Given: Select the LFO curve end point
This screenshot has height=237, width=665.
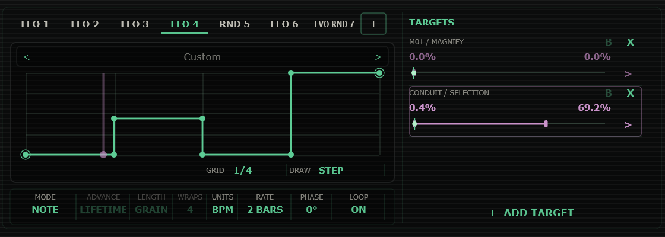Looking at the screenshot, I should (379, 73).
